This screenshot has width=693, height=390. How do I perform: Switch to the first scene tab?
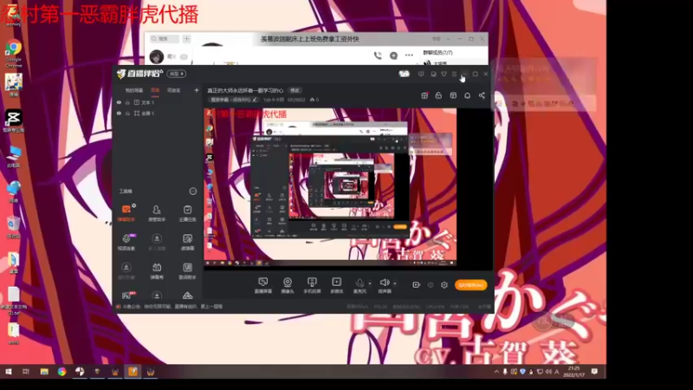pyautogui.click(x=134, y=90)
